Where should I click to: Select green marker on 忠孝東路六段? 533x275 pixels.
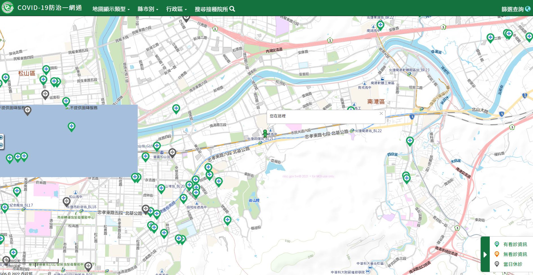[208, 168]
